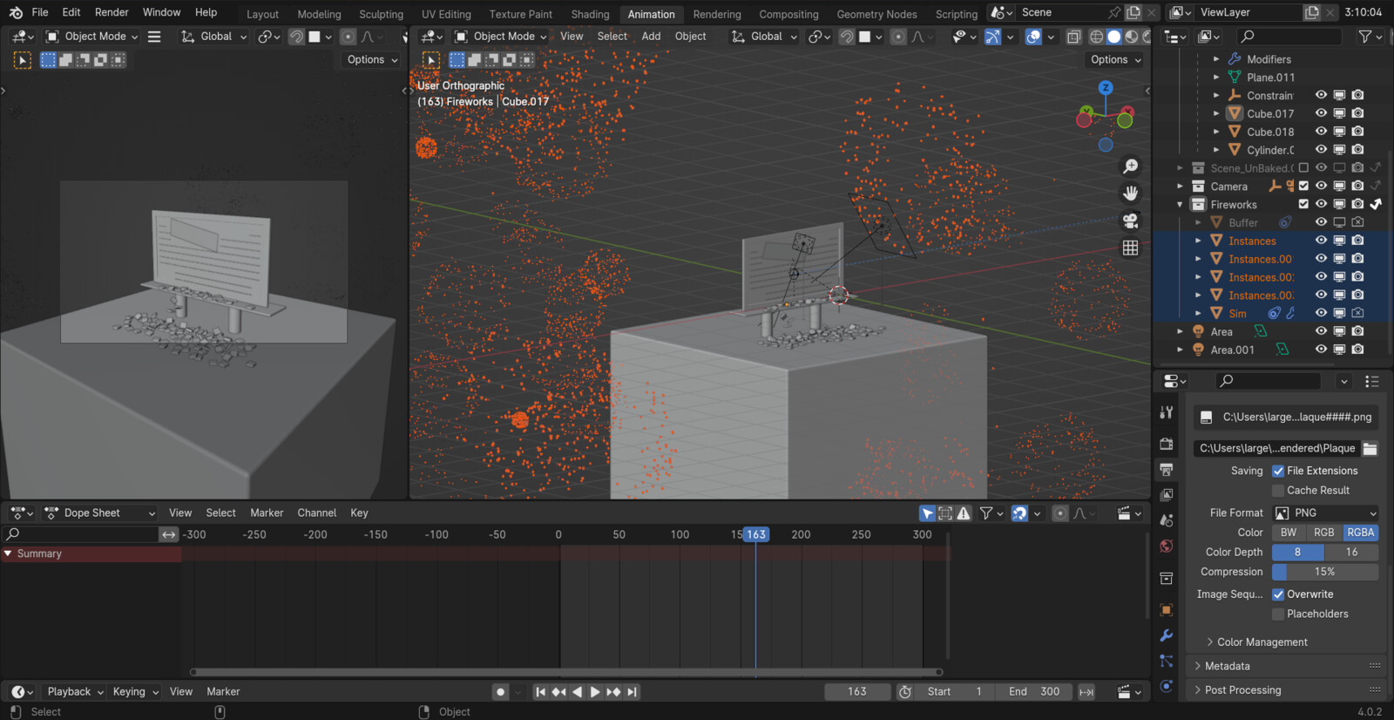Enable the Placeholders checkbox
Viewport: 1394px width, 720px height.
(1278, 614)
